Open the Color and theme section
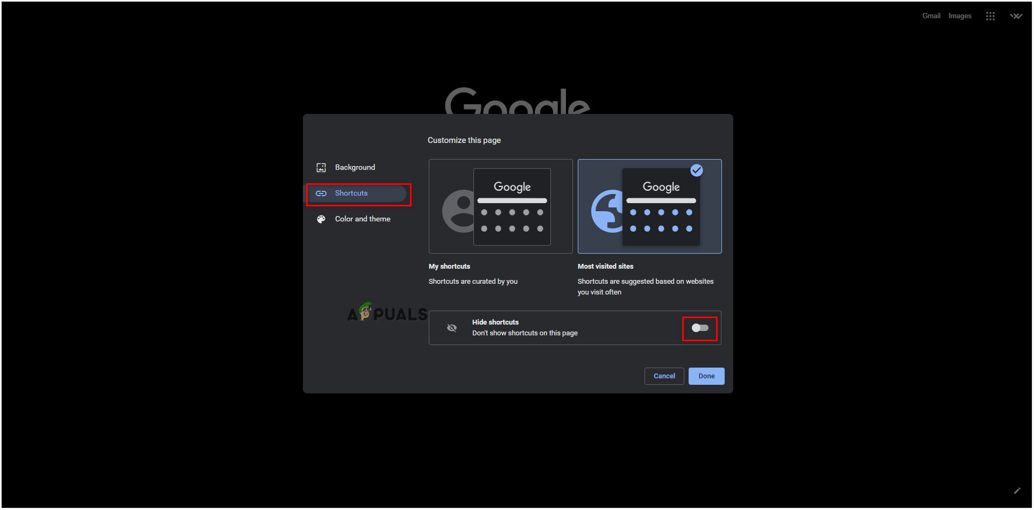Viewport: 1034px width, 510px height. point(355,219)
